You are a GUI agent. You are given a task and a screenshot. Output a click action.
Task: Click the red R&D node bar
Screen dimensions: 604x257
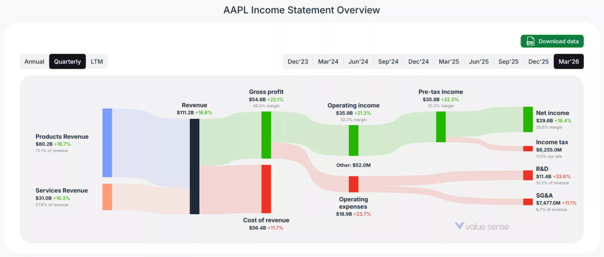point(527,175)
